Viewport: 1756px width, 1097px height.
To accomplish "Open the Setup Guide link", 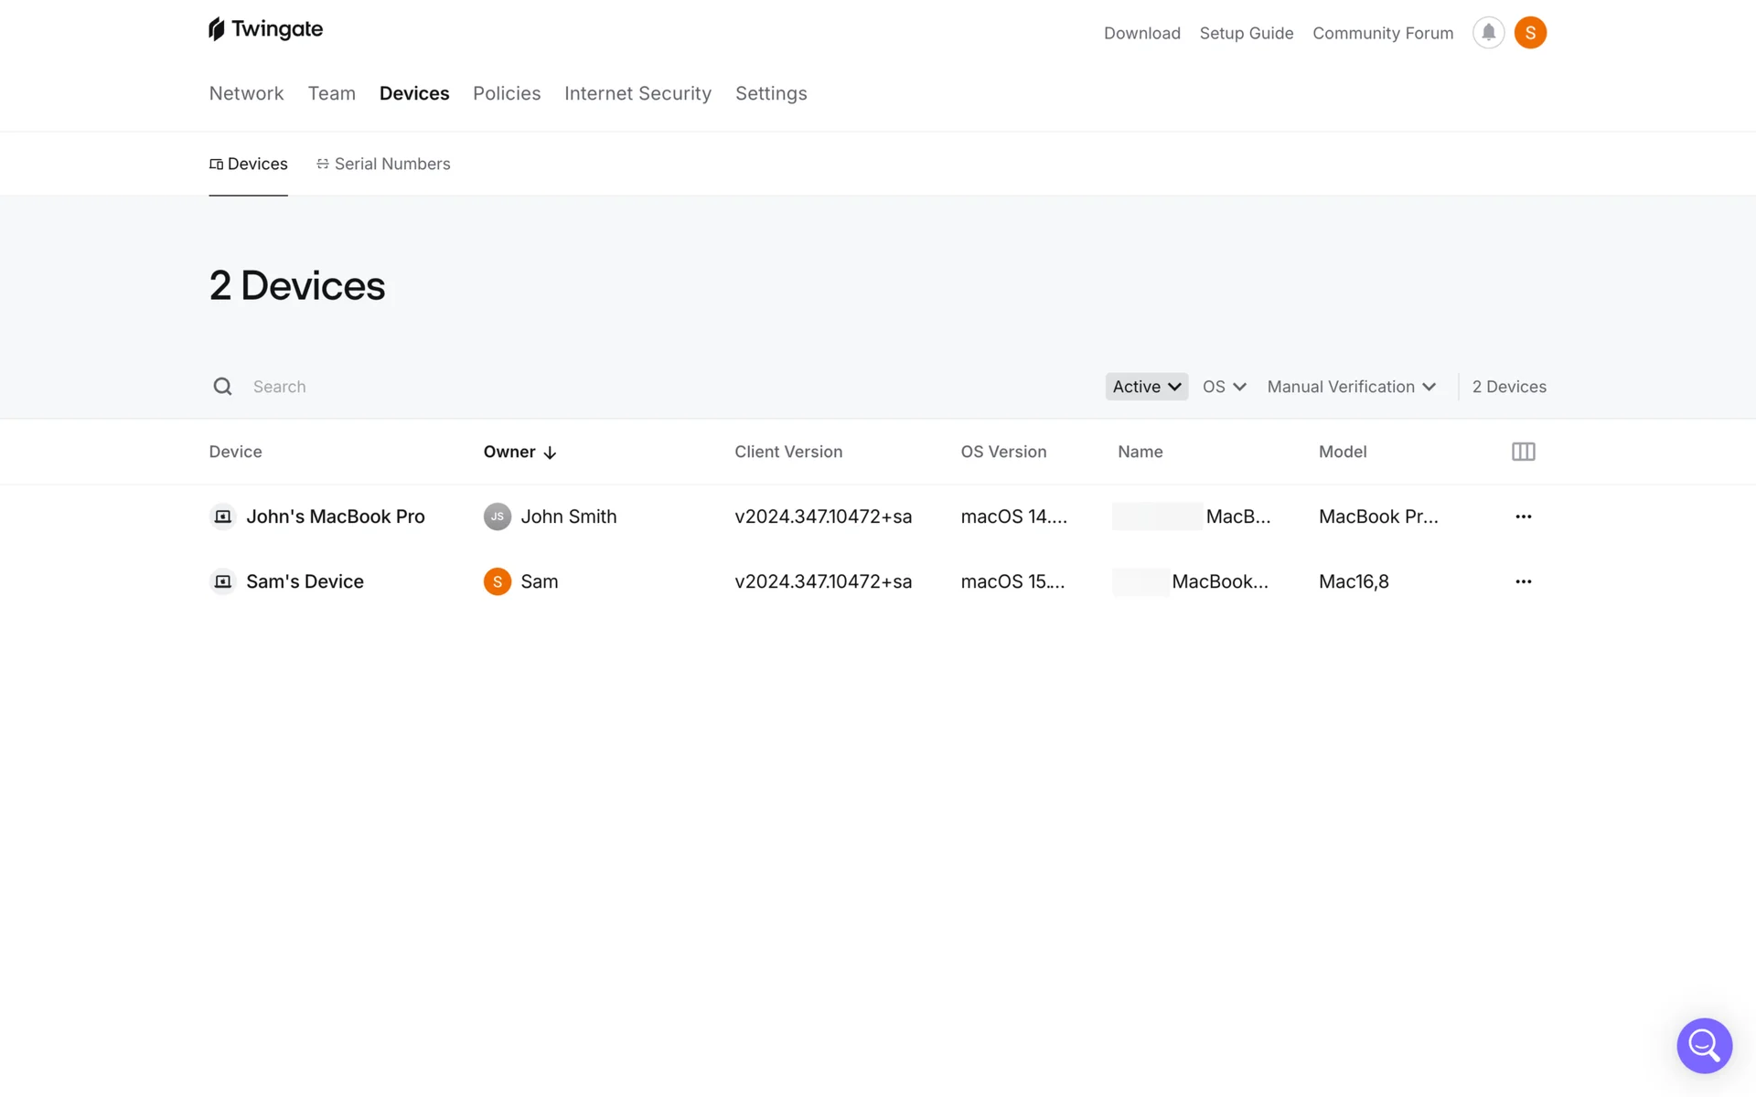I will 1246,33.
